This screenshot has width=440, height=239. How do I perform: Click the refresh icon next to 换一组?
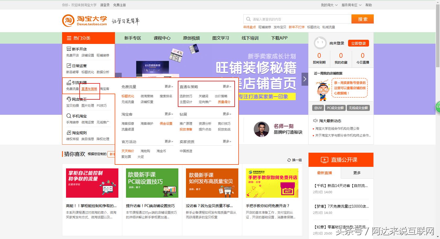289,160
